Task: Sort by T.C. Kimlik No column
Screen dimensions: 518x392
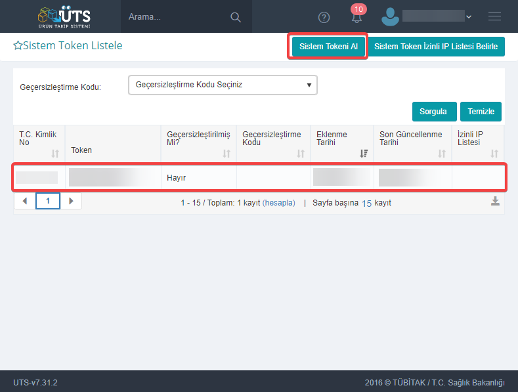Action: pos(55,154)
